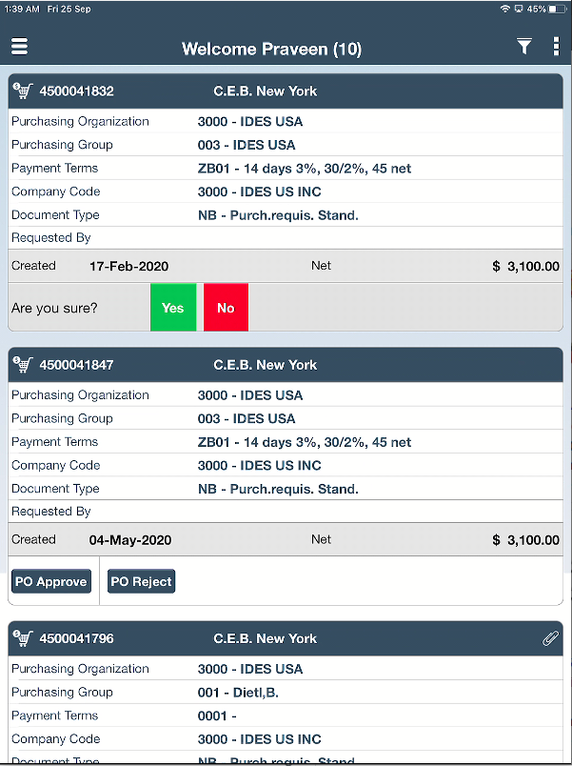Tap Purchasing Organization 3000 - IDES USA in order 4500041847
Image resolution: width=572 pixels, height=766 pixels.
[x=250, y=395]
